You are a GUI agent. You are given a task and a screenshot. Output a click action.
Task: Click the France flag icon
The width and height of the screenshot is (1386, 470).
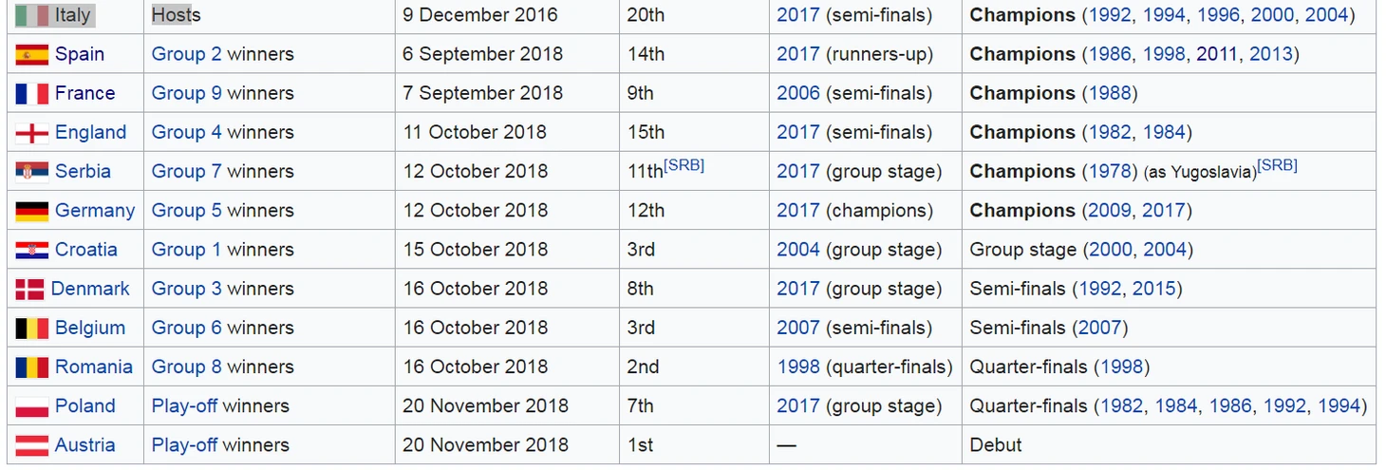click(x=31, y=94)
